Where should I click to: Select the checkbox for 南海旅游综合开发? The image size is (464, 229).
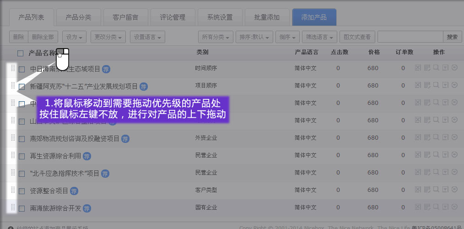pos(22,209)
